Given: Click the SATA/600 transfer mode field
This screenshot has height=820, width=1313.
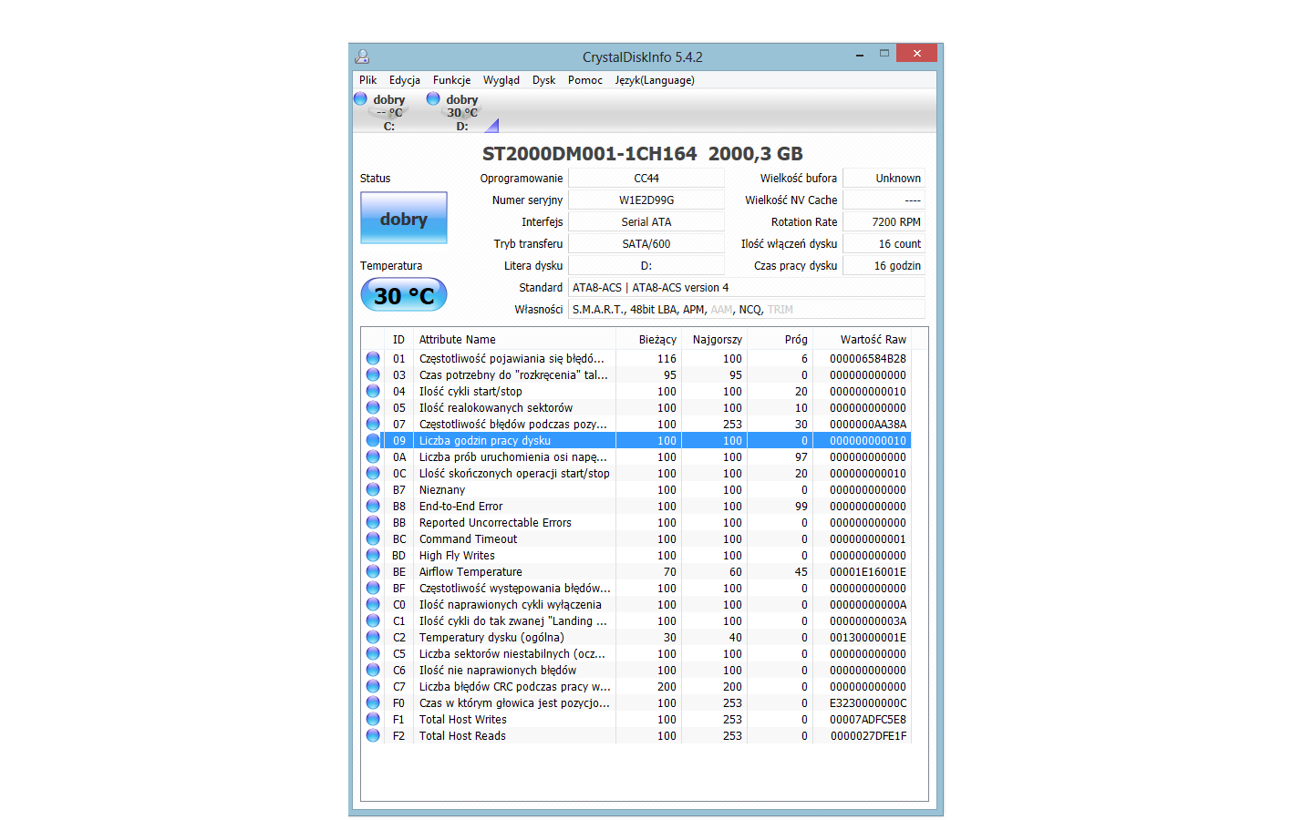Looking at the screenshot, I should [646, 243].
